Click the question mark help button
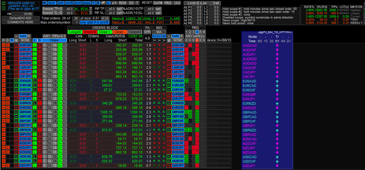The image size is (365, 170). (137, 3)
